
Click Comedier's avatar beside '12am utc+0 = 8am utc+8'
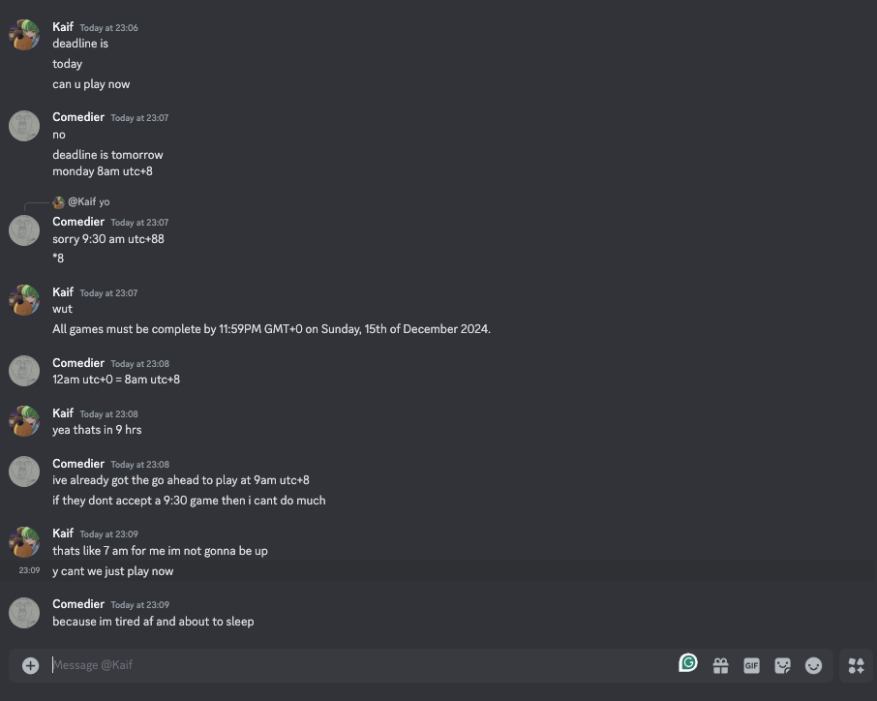pyautogui.click(x=24, y=371)
